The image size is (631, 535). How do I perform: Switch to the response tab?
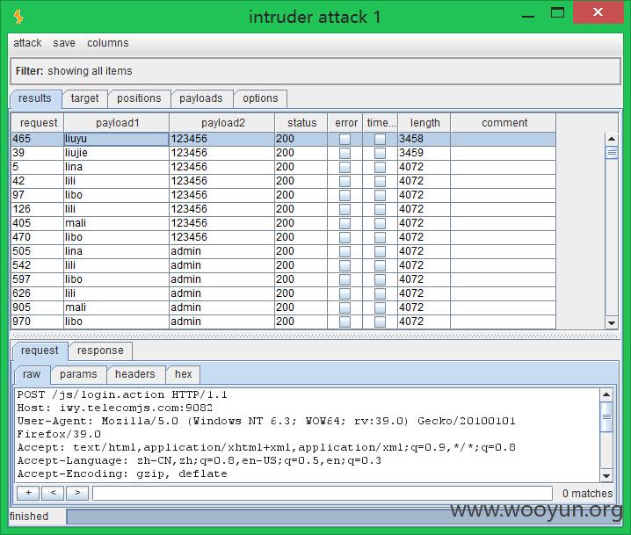[100, 351]
